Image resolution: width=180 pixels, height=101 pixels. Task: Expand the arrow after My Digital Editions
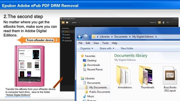click(156, 37)
